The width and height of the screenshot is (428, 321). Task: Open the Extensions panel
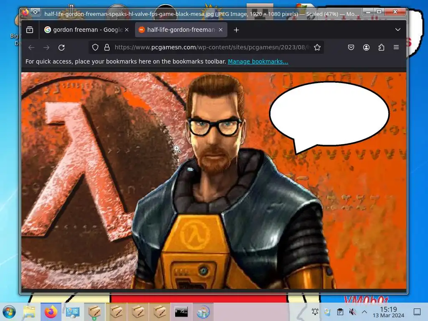pos(381,48)
